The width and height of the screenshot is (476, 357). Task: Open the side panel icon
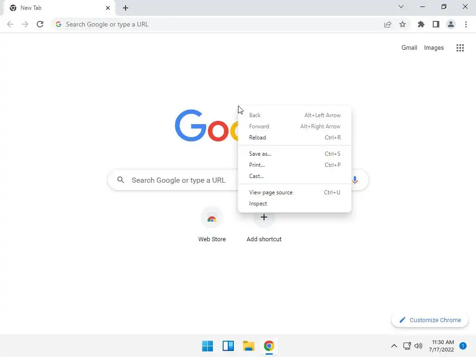tap(436, 24)
